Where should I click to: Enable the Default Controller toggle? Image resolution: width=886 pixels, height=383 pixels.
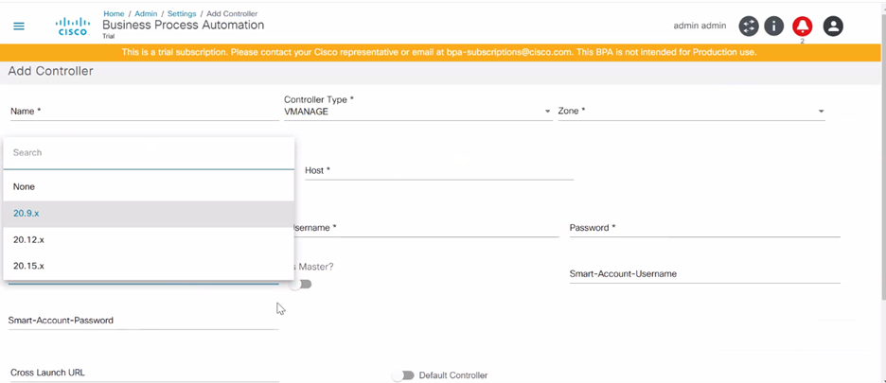click(x=403, y=375)
